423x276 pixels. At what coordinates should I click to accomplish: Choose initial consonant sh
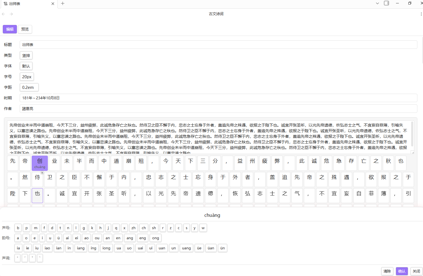pos(154,228)
